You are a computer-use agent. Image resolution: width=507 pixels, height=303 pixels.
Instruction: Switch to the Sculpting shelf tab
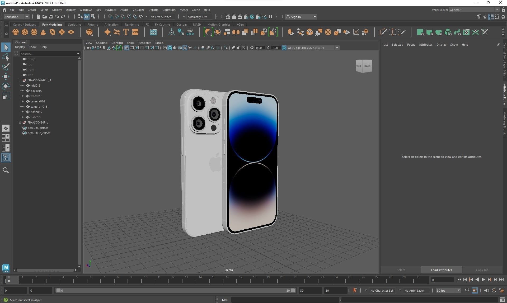[74, 25]
